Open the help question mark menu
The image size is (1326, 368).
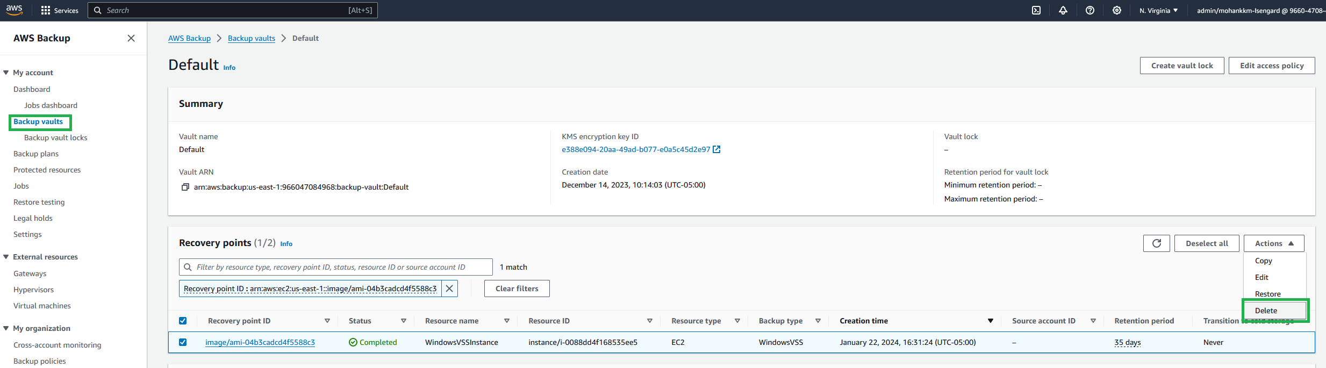[1090, 10]
